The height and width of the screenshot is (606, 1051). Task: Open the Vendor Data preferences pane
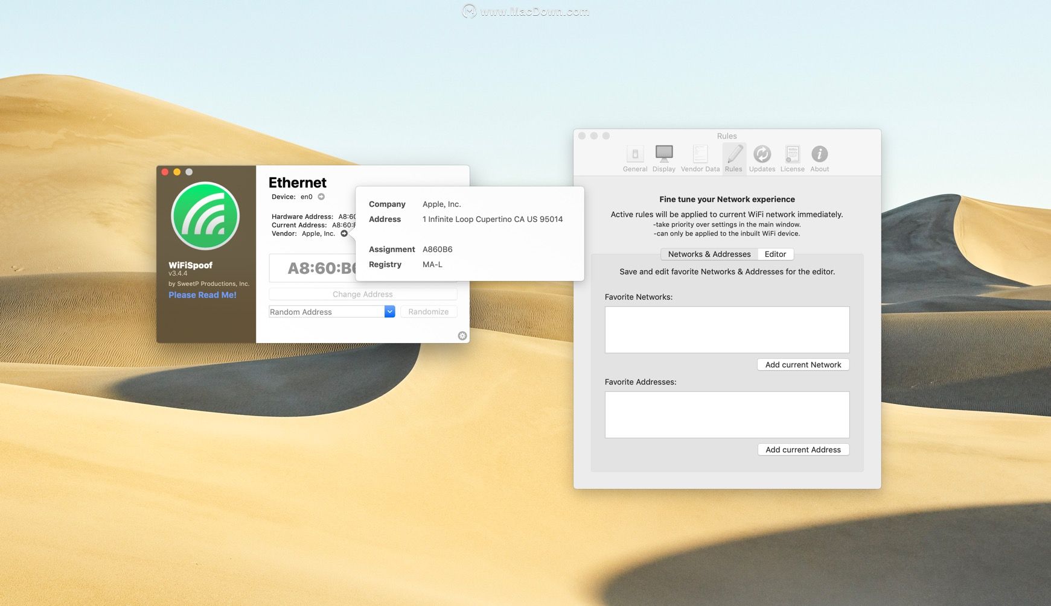coord(700,158)
